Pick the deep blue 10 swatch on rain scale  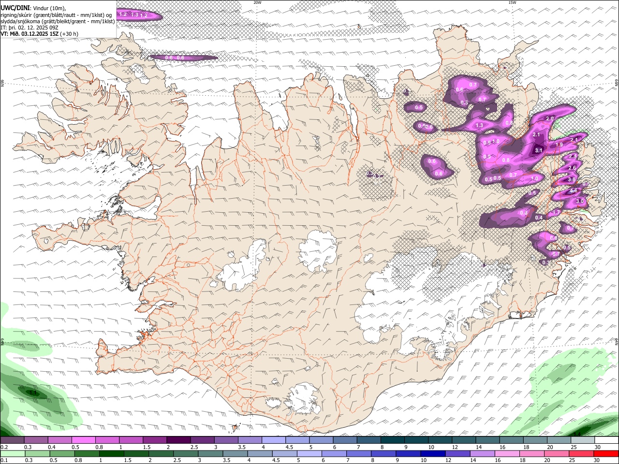pos(432,453)
